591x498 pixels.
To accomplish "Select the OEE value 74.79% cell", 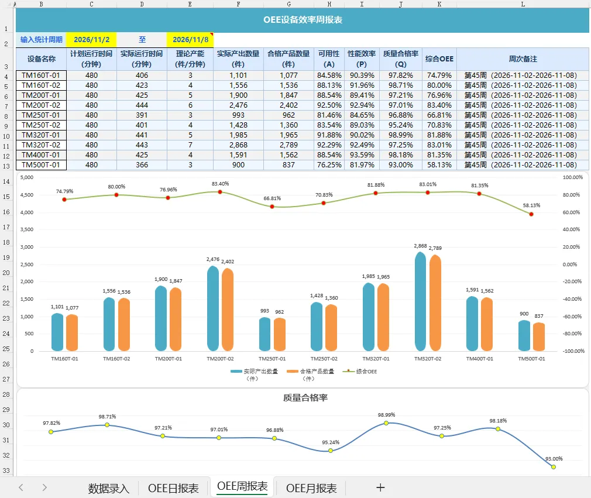I will [x=439, y=75].
